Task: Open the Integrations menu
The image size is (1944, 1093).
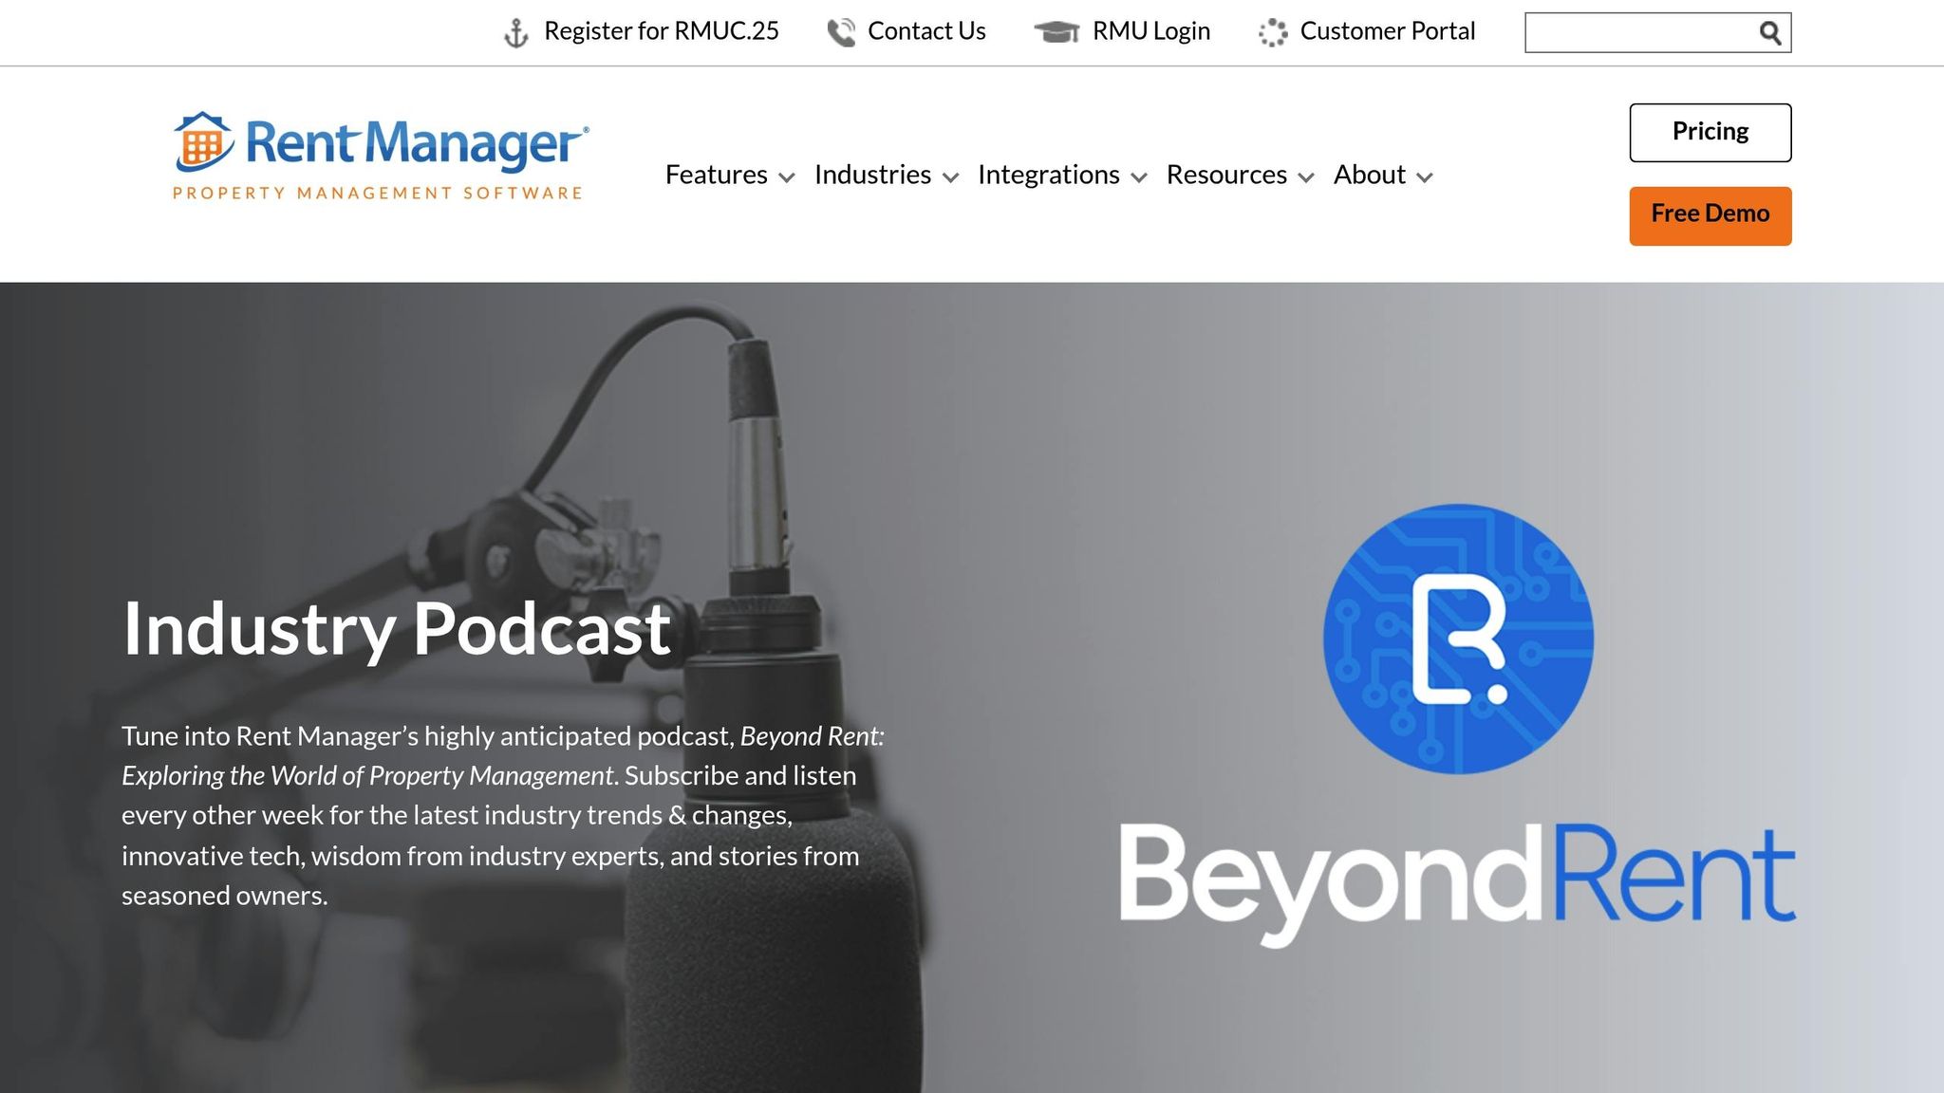Action: 1048,175
